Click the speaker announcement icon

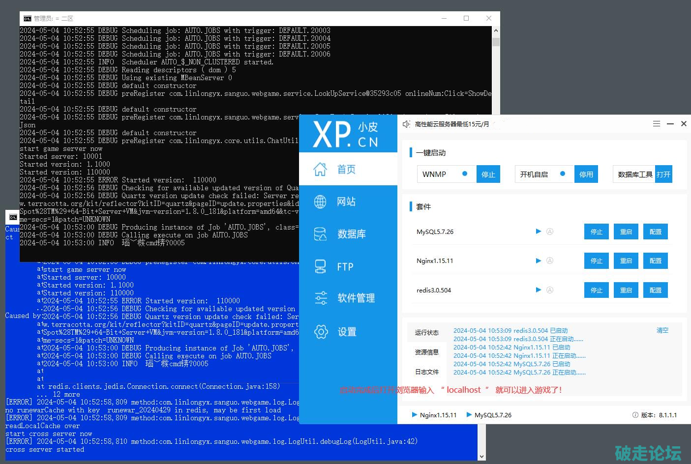[x=406, y=124]
